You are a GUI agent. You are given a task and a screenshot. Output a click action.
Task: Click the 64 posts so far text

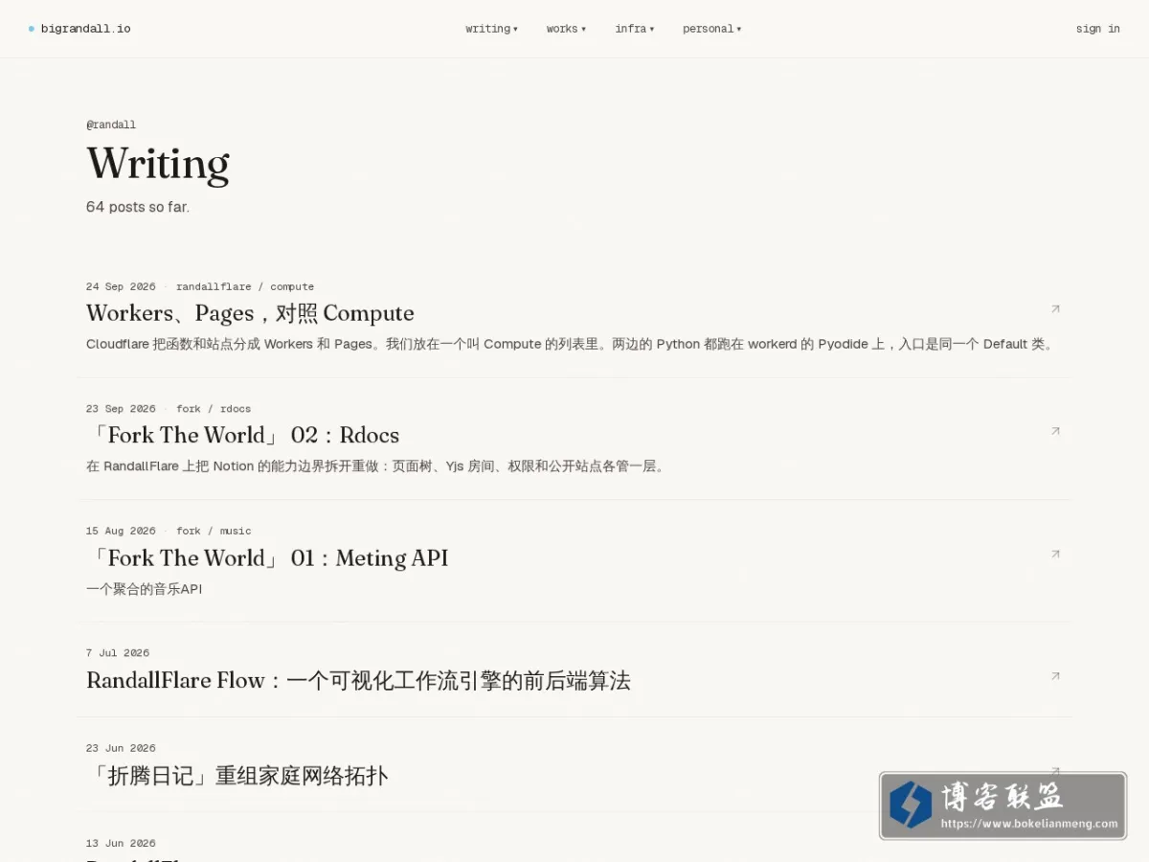(x=138, y=207)
